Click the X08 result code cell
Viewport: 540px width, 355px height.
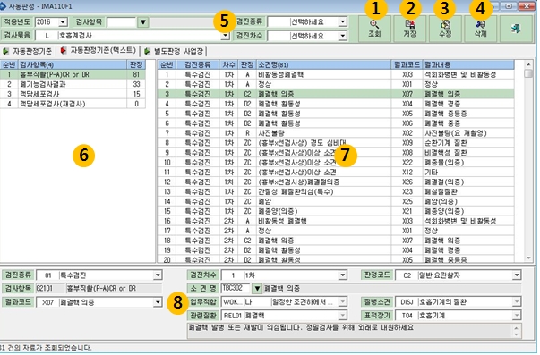407,152
